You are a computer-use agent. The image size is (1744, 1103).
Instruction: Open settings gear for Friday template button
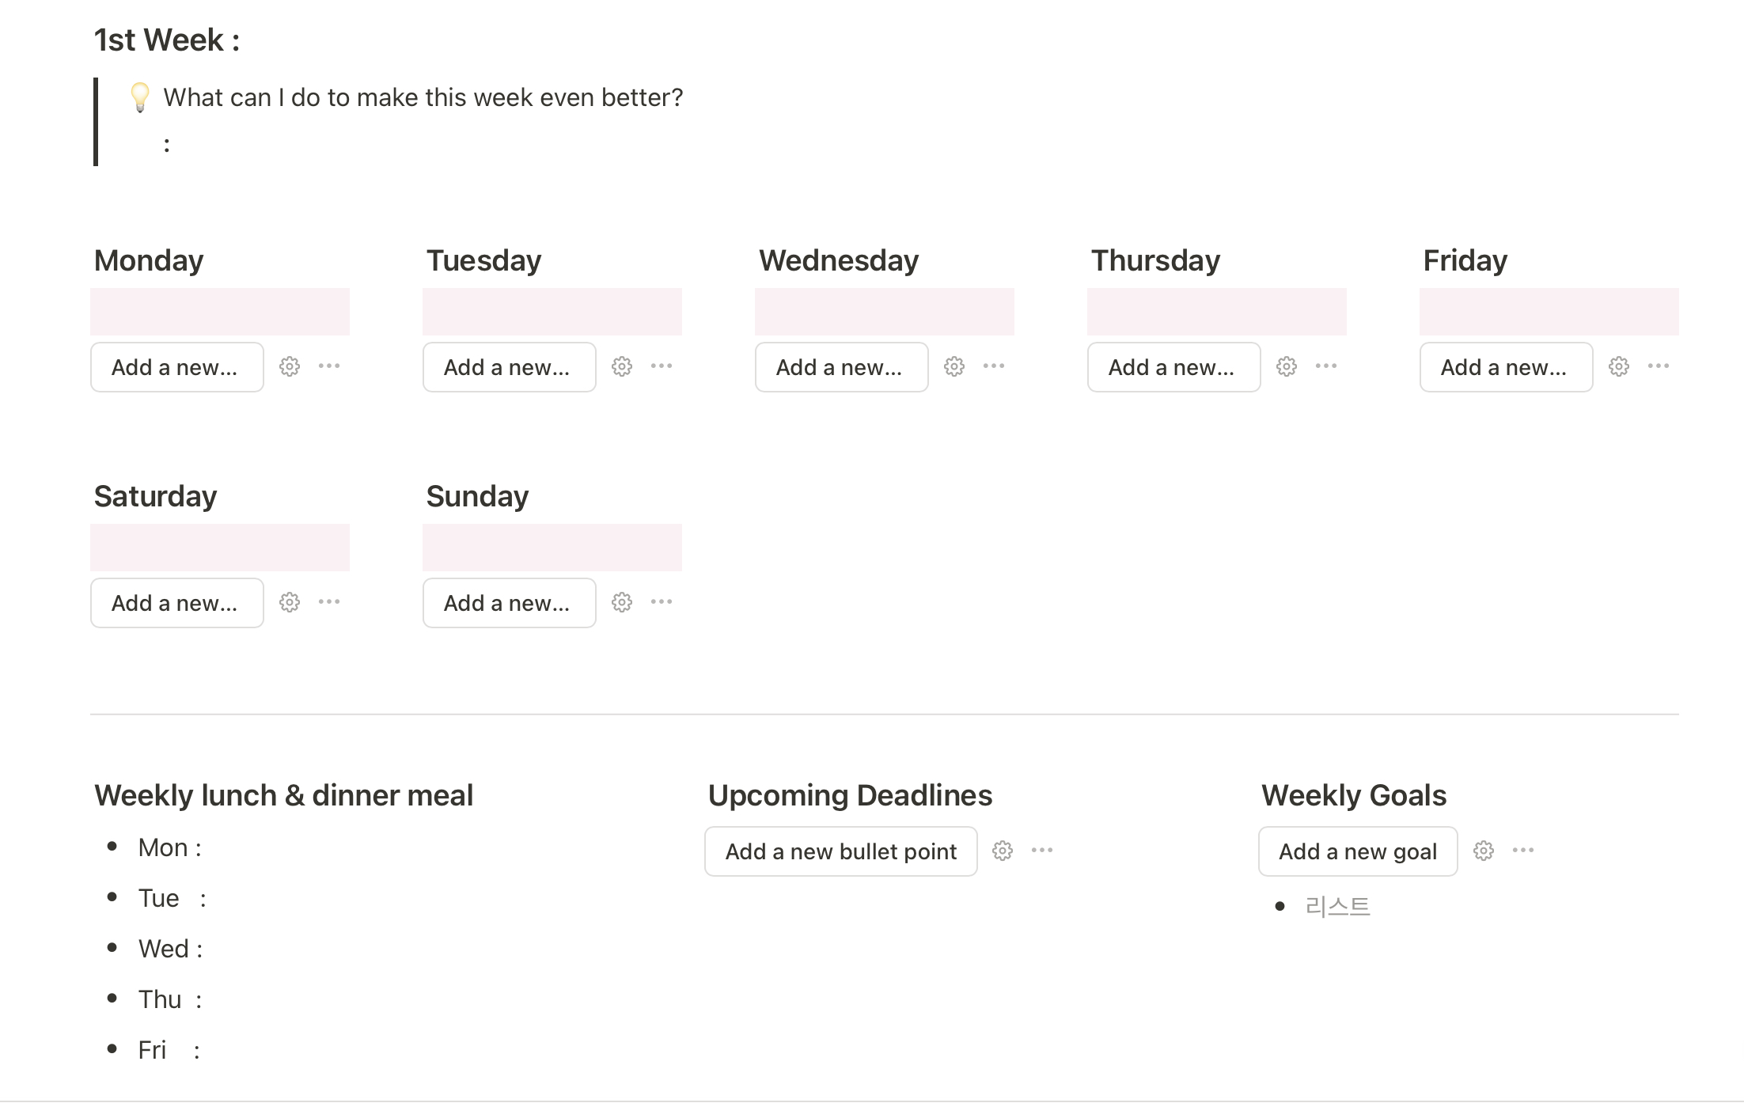pos(1619,367)
